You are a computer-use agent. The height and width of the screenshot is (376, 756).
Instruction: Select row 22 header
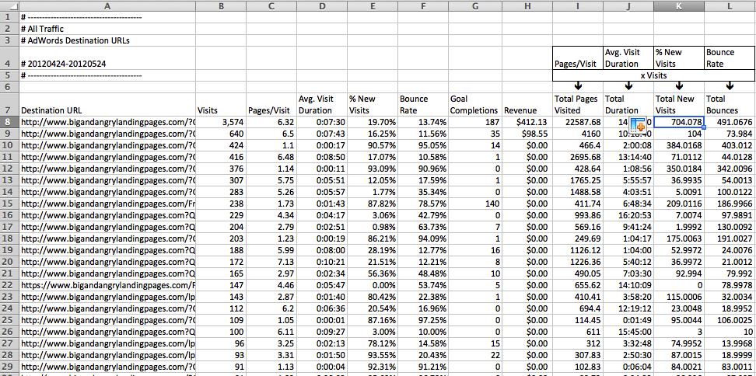9,285
